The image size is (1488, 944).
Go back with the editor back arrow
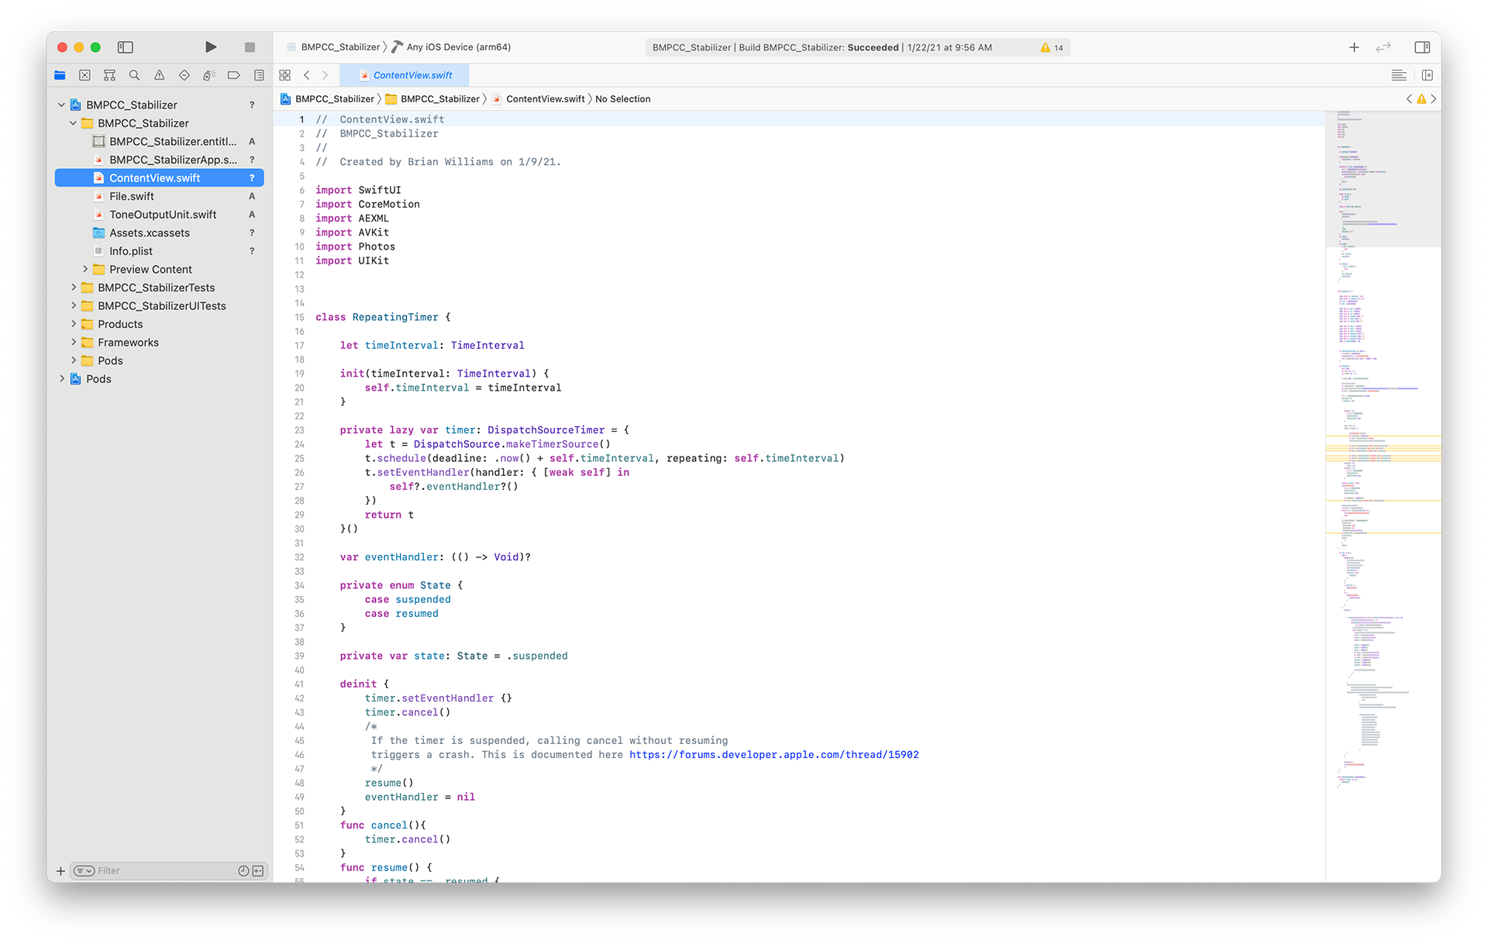pos(307,75)
